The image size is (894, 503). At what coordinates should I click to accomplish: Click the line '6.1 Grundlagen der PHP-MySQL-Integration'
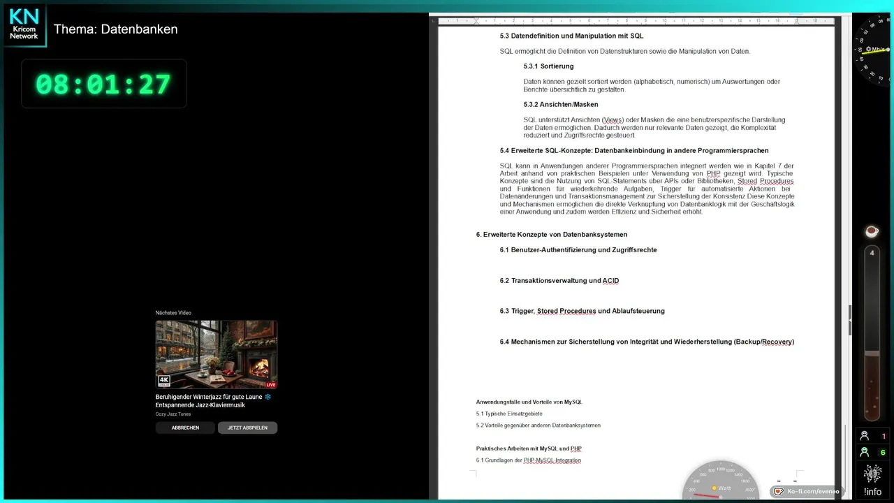(x=529, y=460)
